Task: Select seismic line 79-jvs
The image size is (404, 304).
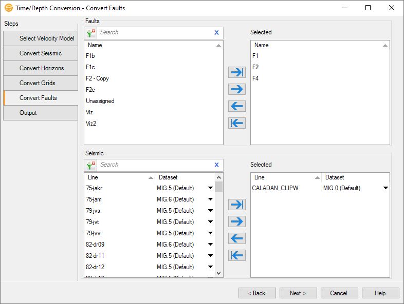Action: click(x=93, y=211)
